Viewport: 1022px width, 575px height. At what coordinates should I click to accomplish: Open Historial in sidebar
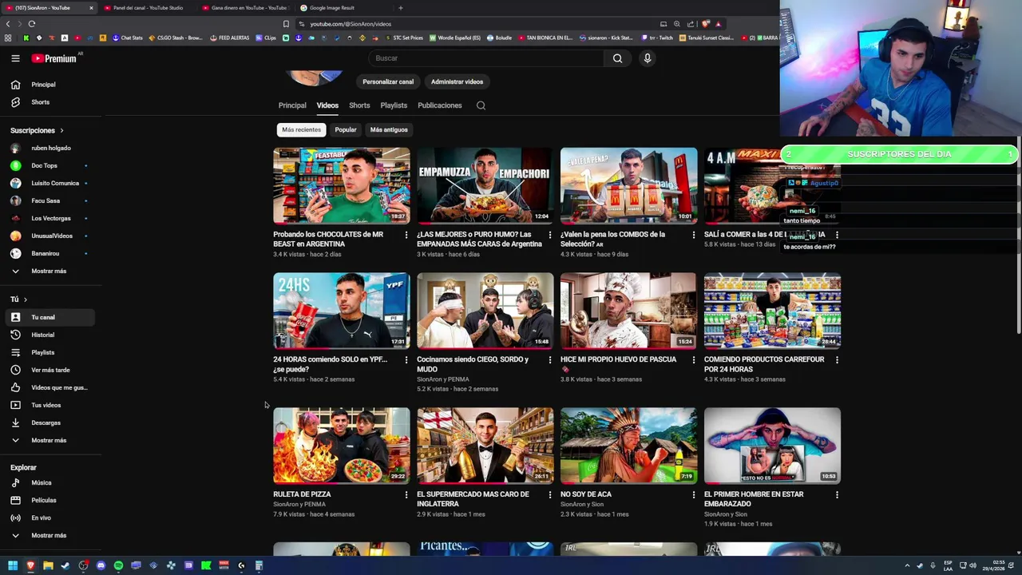pyautogui.click(x=50, y=335)
